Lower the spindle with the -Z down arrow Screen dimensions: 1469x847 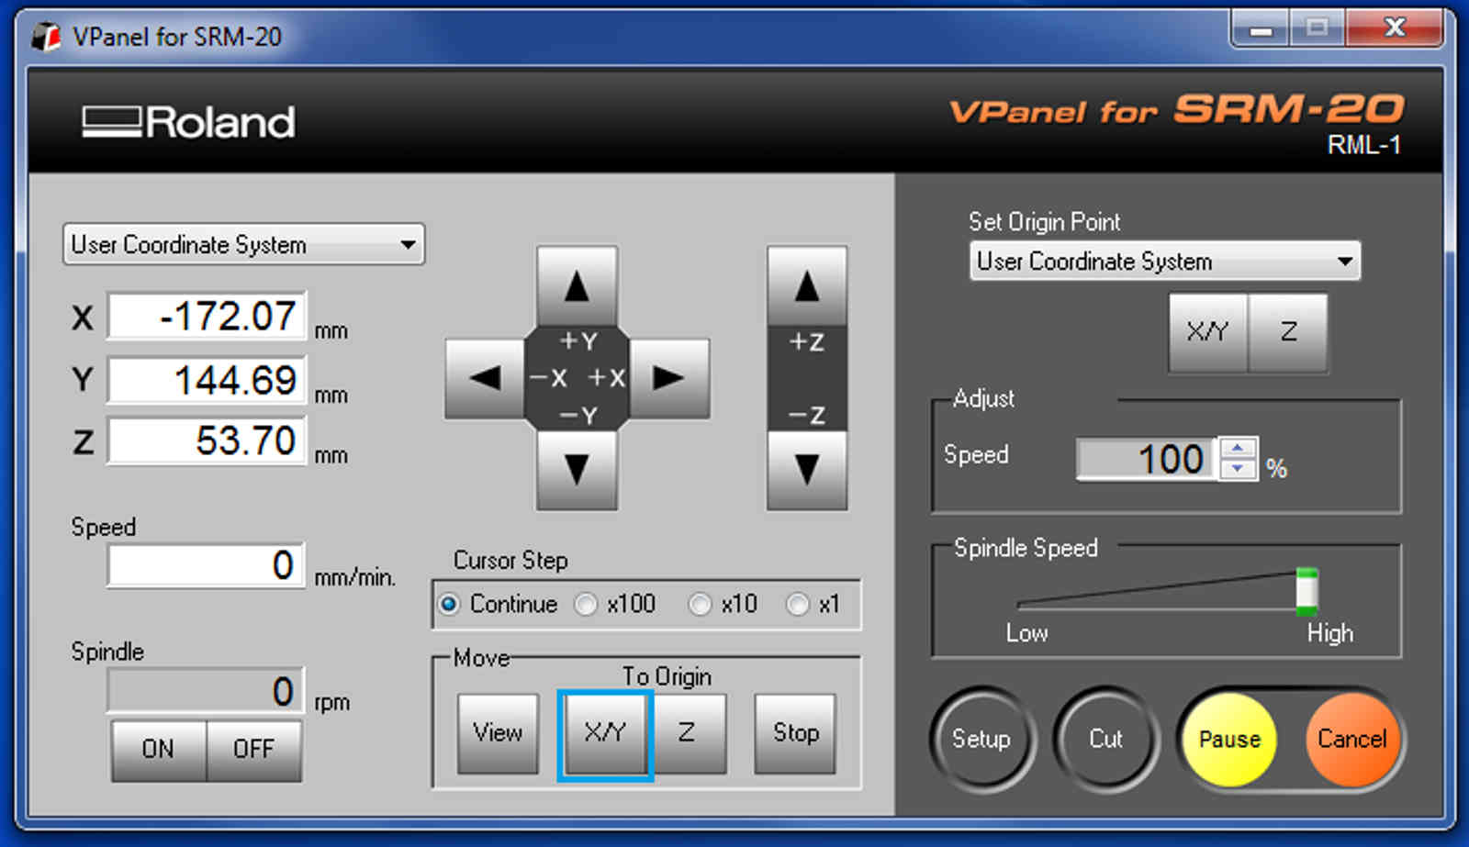click(x=807, y=469)
